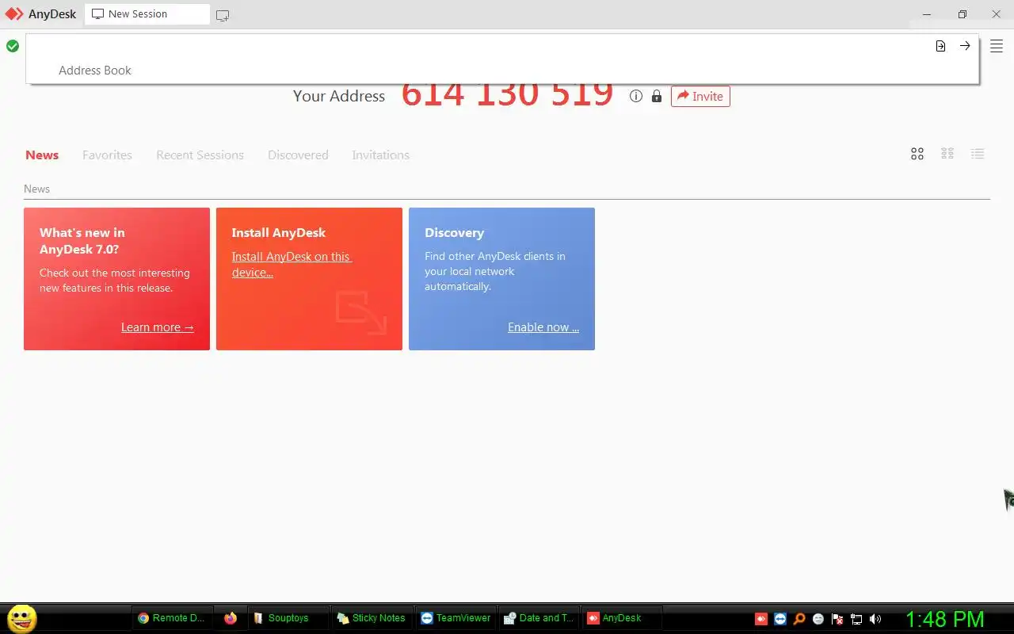
Task: Switch to TeamViewer taskbar item
Action: tap(455, 618)
